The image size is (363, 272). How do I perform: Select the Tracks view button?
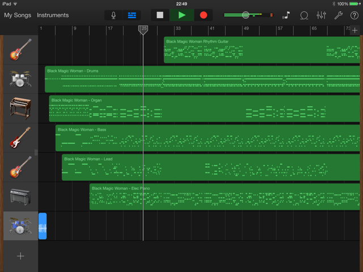click(132, 15)
